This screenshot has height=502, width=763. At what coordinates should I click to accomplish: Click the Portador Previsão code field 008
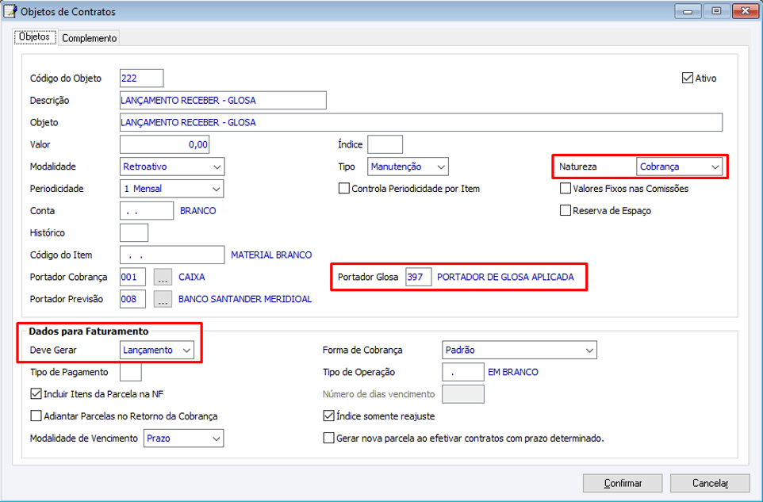pyautogui.click(x=132, y=299)
